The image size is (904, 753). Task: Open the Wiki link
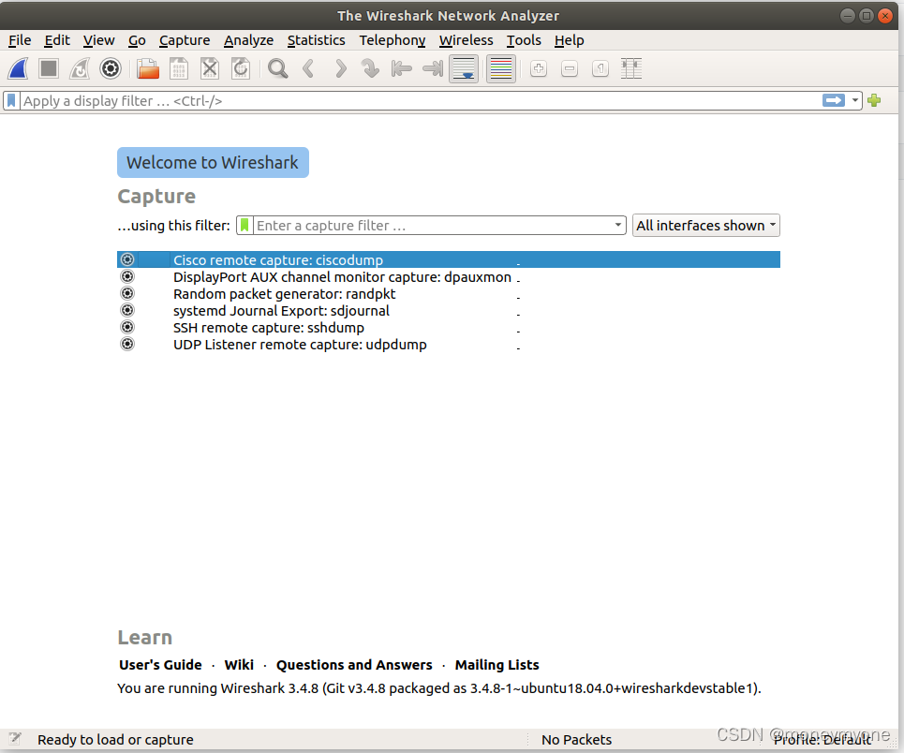tap(239, 665)
